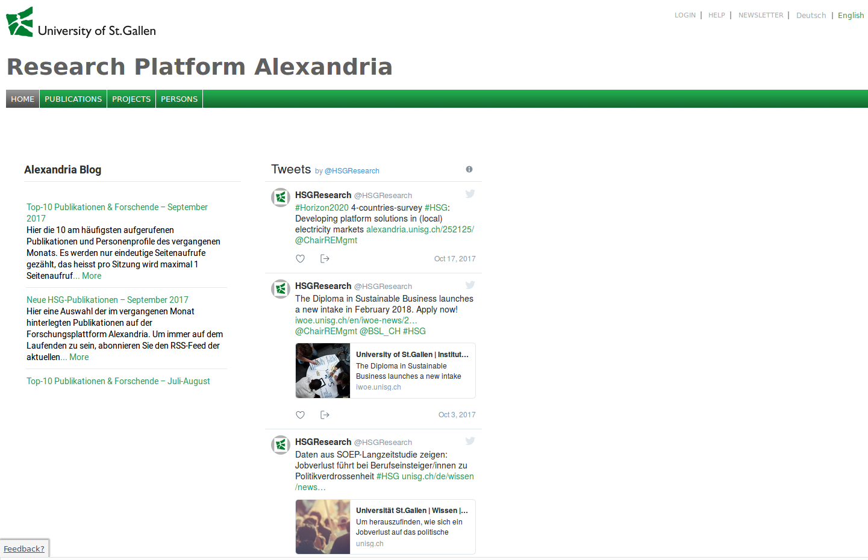
Task: Open Top-10 Publikationen September 2017 post
Action: tap(117, 213)
